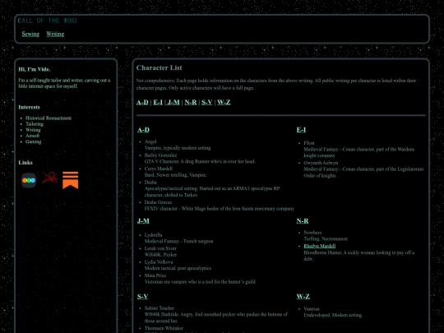
Task: Select the name Gwyneth Aelwyn
Action: point(321,163)
